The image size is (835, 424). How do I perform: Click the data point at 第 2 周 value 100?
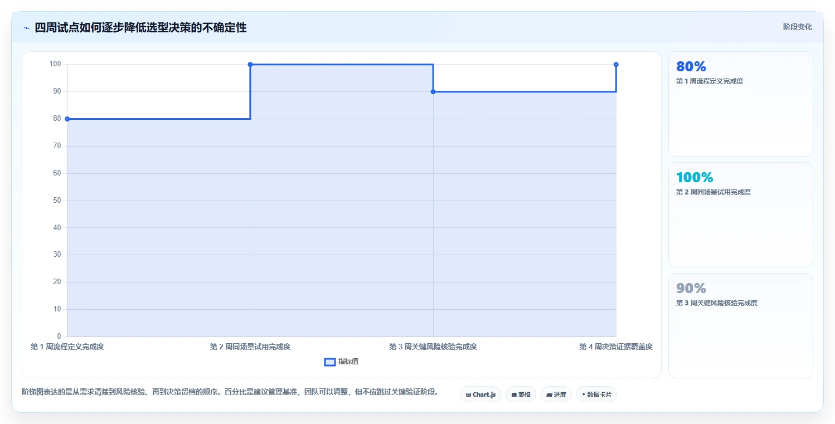[x=250, y=65]
